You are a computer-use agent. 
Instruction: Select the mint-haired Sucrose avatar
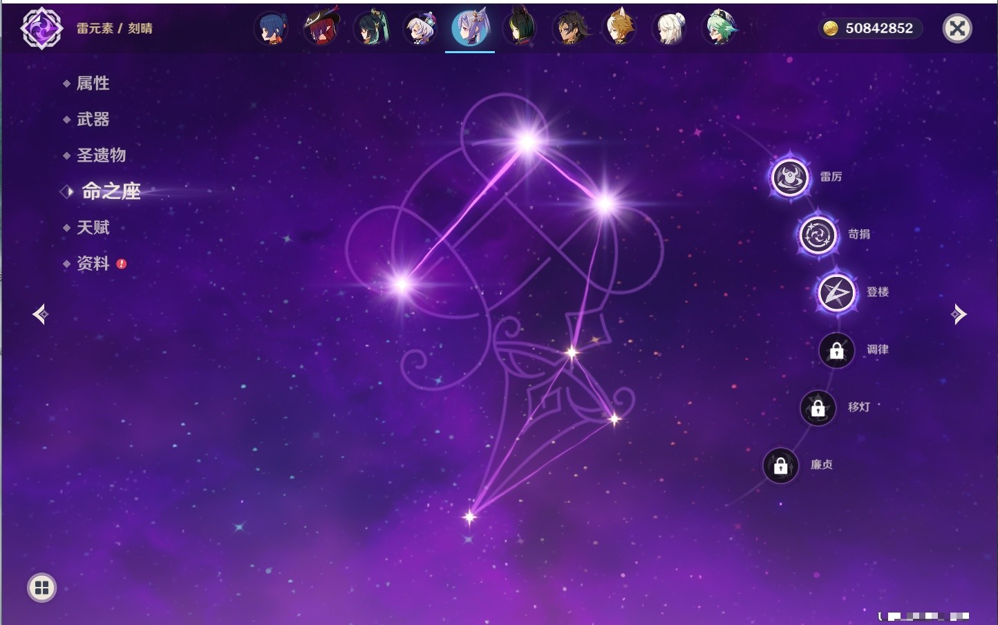719,28
